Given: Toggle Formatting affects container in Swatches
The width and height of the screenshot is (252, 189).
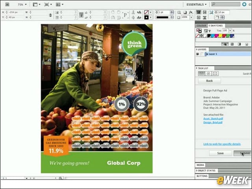Looking at the screenshot, I should (x=206, y=31).
